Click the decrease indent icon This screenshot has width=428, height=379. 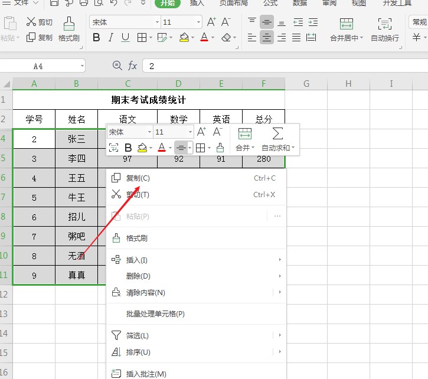[x=298, y=22]
